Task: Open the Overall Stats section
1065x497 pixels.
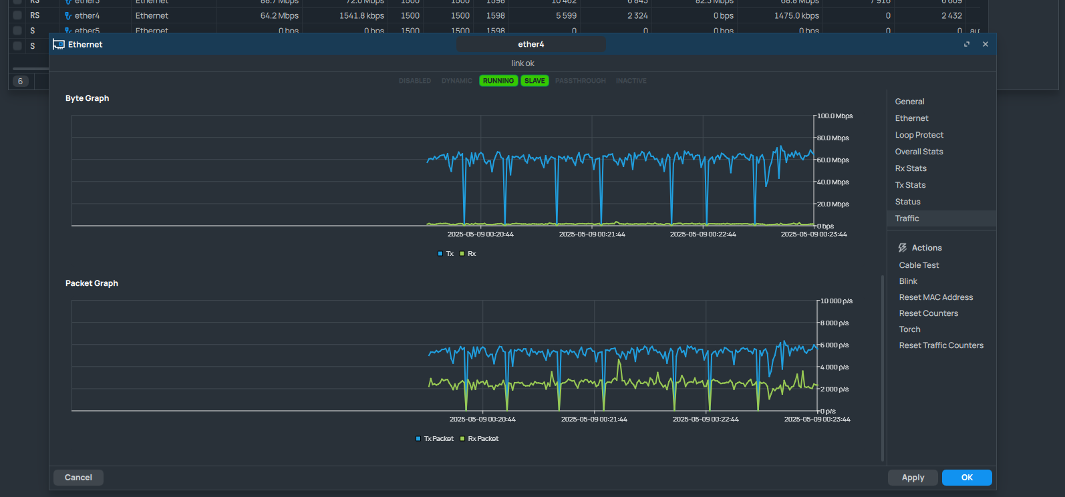Action: (919, 152)
